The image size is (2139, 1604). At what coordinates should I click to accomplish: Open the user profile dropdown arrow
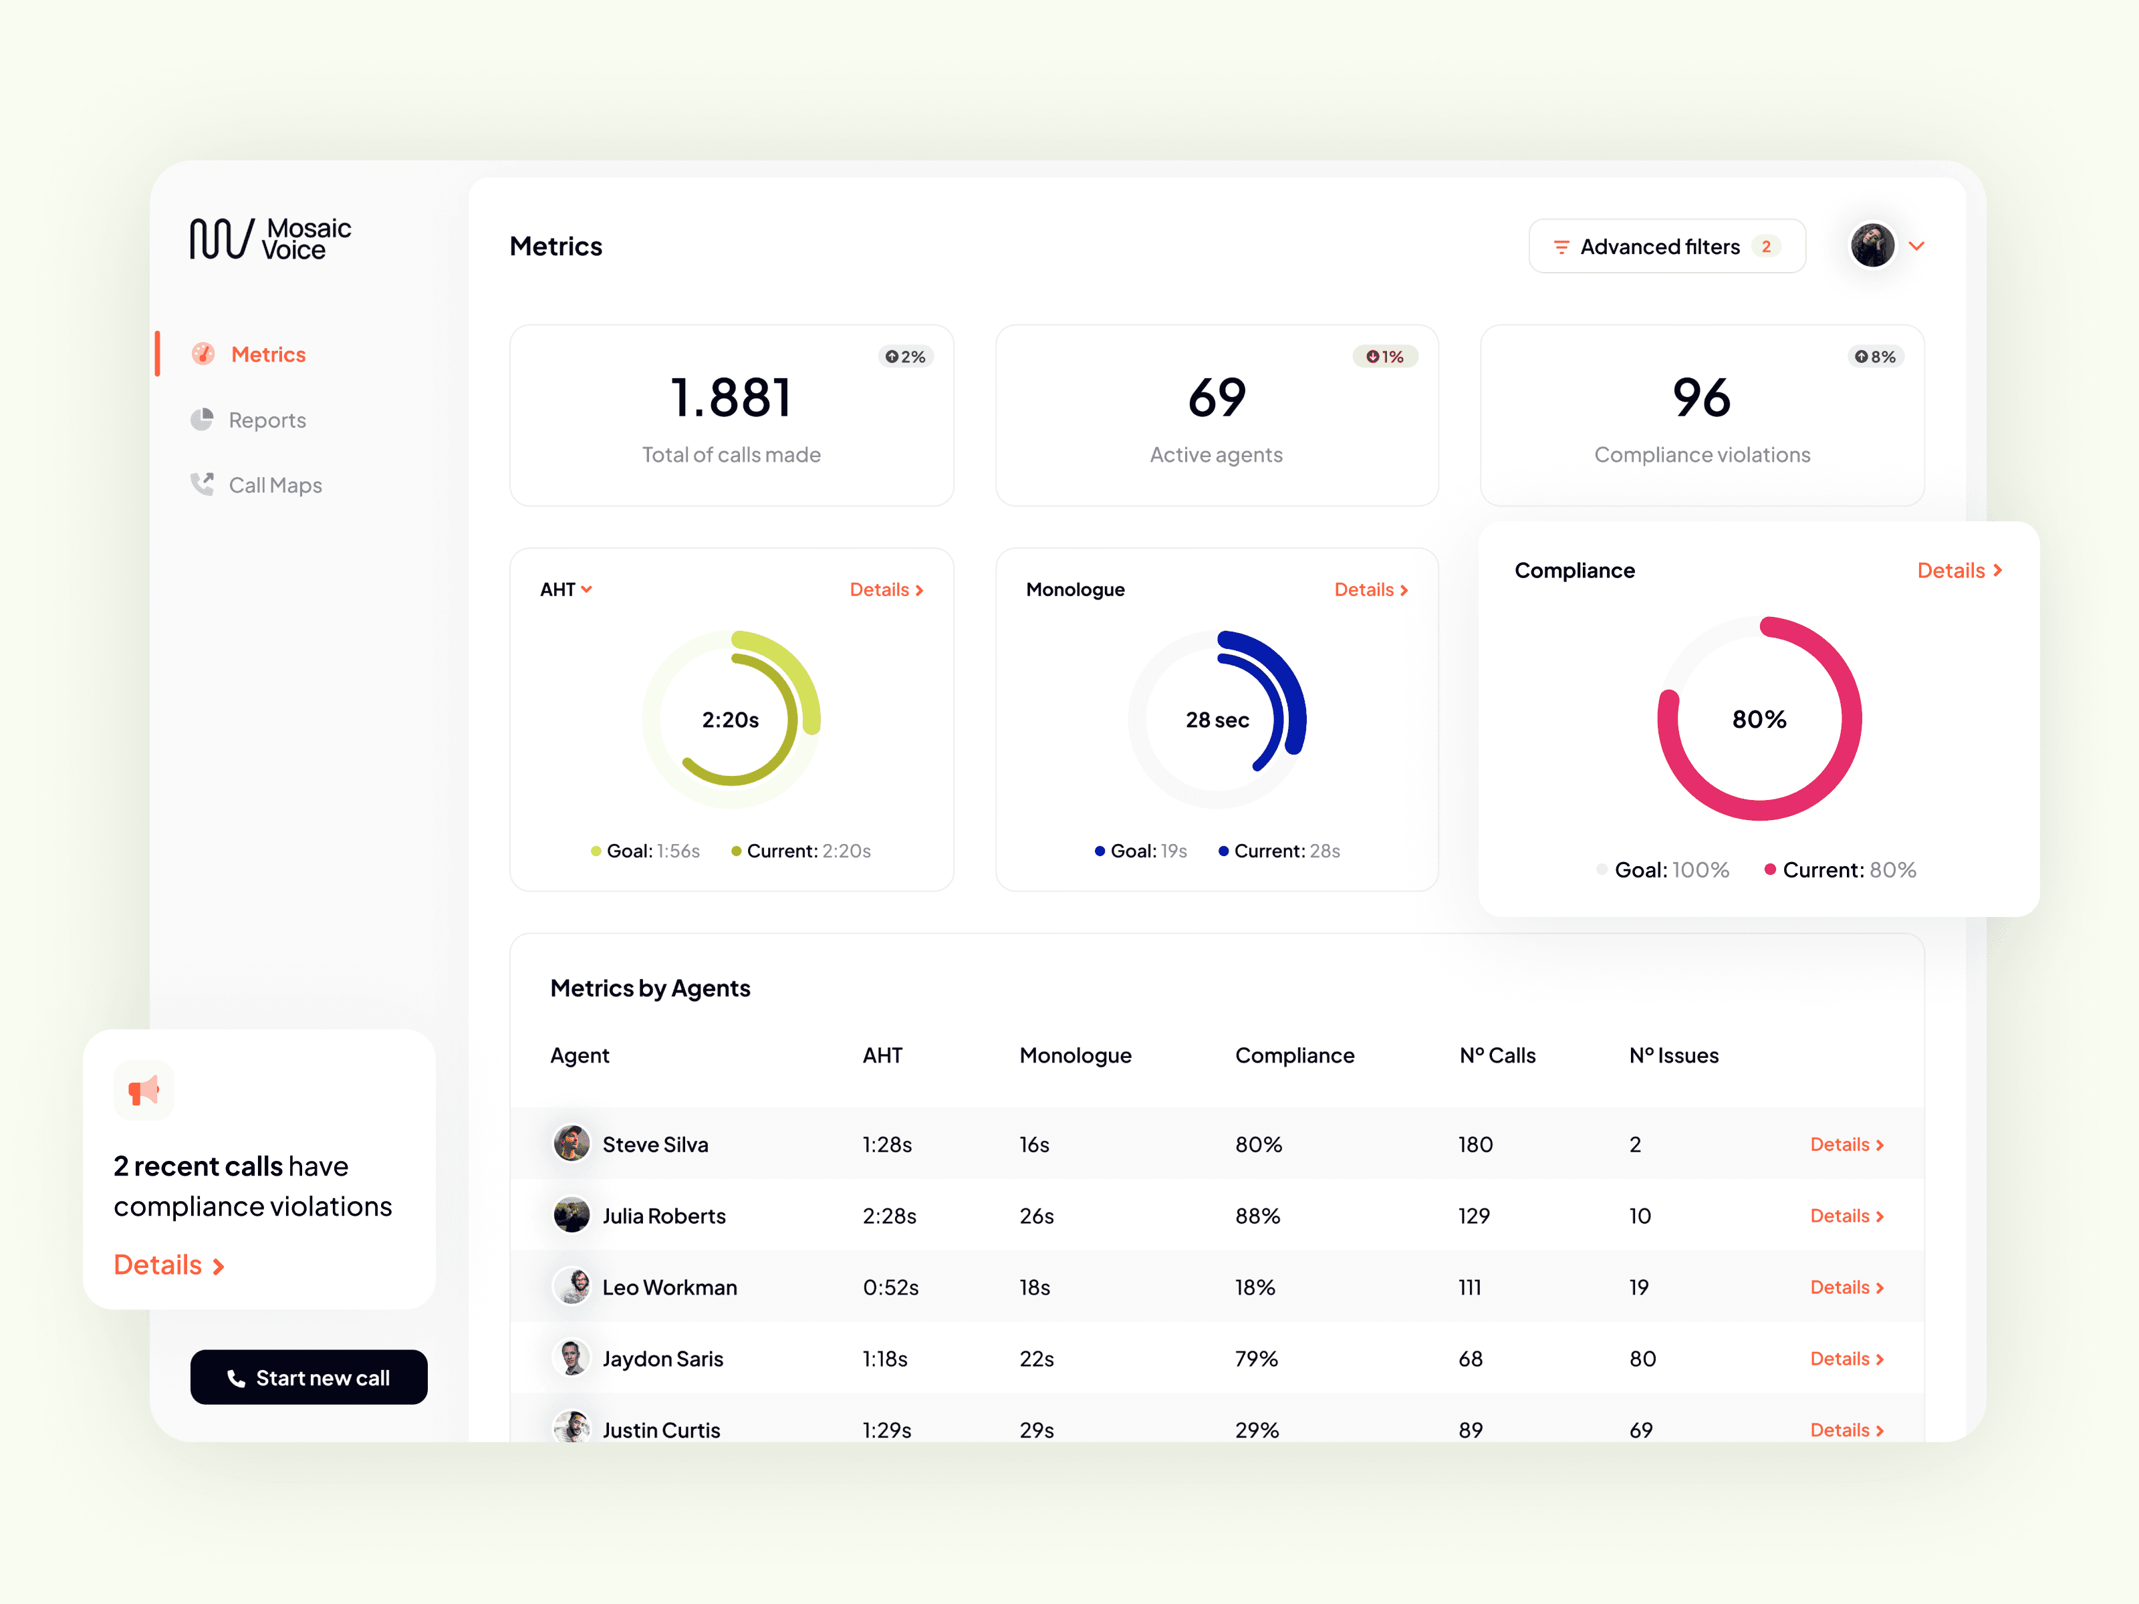pos(1916,247)
